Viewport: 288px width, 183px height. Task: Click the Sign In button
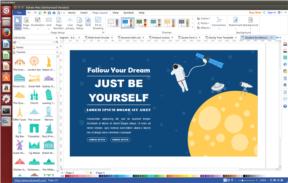pyautogui.click(x=271, y=12)
